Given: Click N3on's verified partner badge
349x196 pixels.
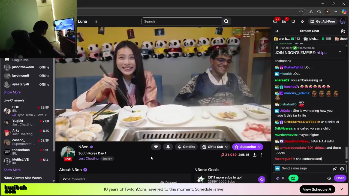Looking at the screenshot, I should pyautogui.click(x=91, y=147).
